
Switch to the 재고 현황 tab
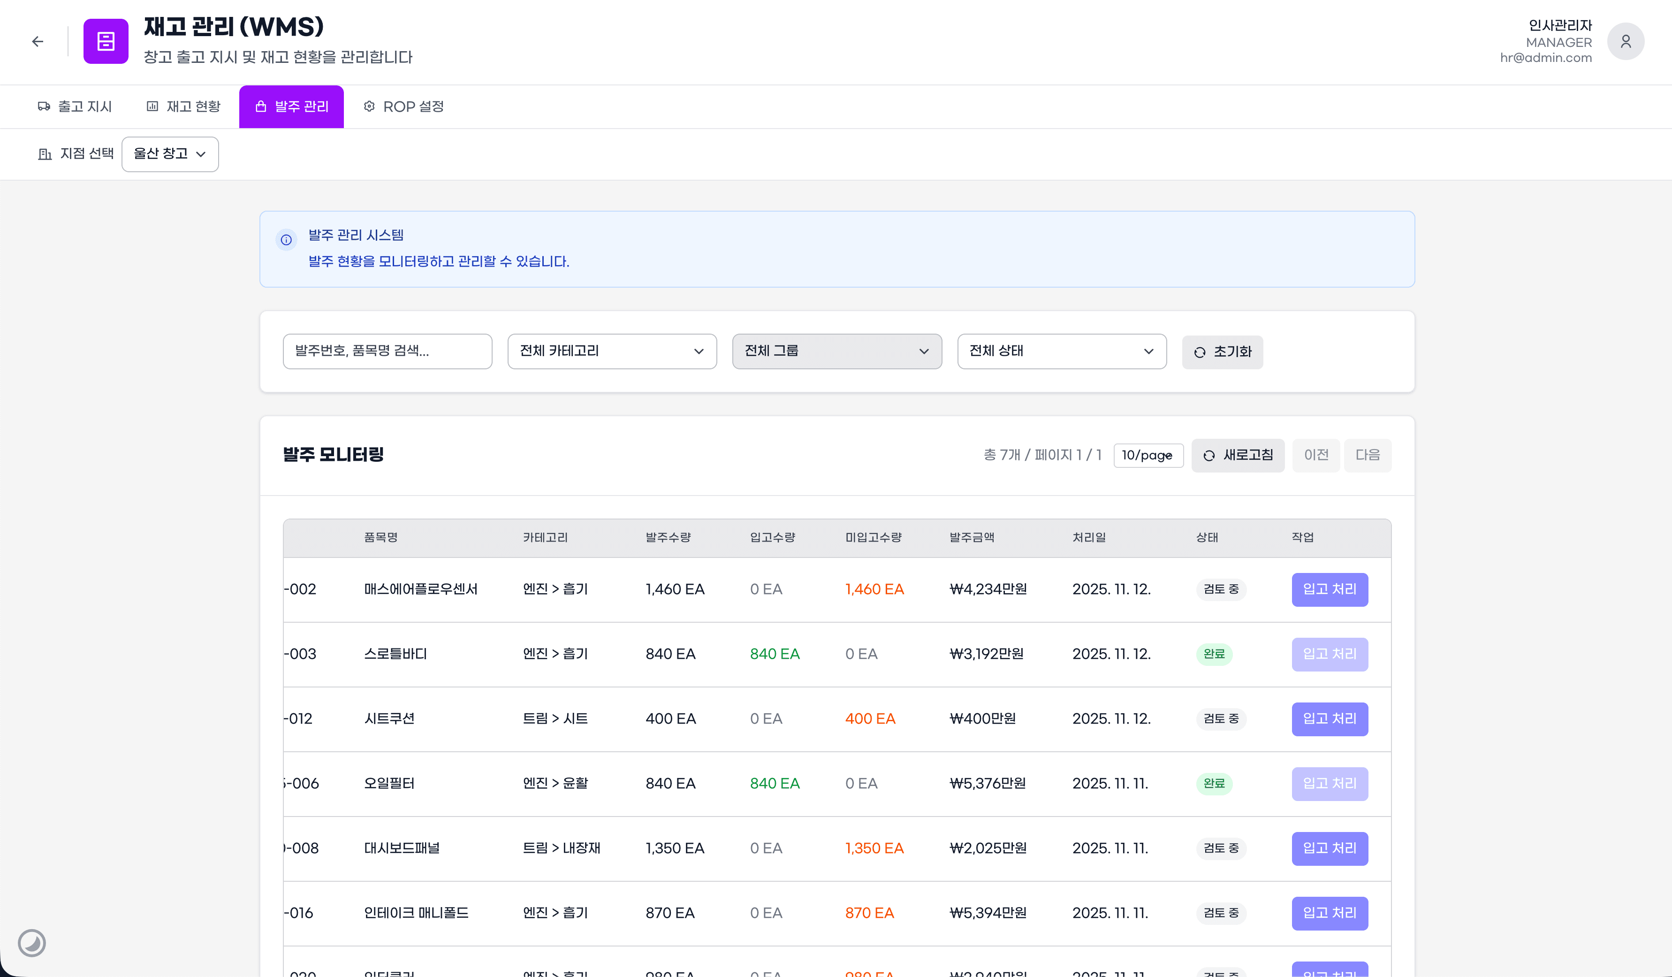pyautogui.click(x=183, y=106)
